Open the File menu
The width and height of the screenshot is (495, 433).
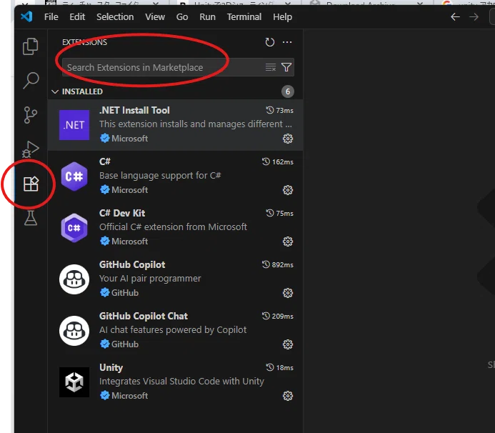coord(51,16)
